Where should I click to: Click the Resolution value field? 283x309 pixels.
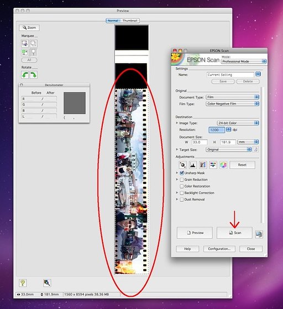coord(217,130)
